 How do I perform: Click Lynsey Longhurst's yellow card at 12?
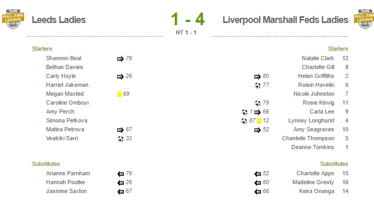259,121
